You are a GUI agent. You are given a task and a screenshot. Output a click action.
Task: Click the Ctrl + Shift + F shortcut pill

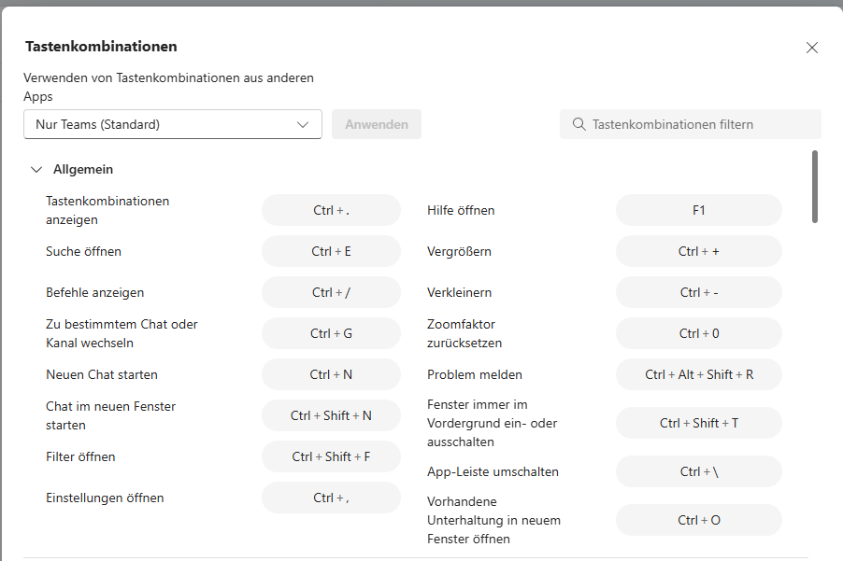331,456
